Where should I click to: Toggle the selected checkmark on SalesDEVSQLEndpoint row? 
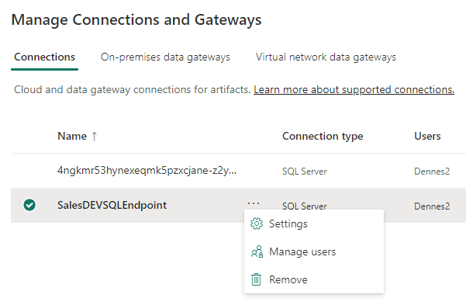click(29, 205)
